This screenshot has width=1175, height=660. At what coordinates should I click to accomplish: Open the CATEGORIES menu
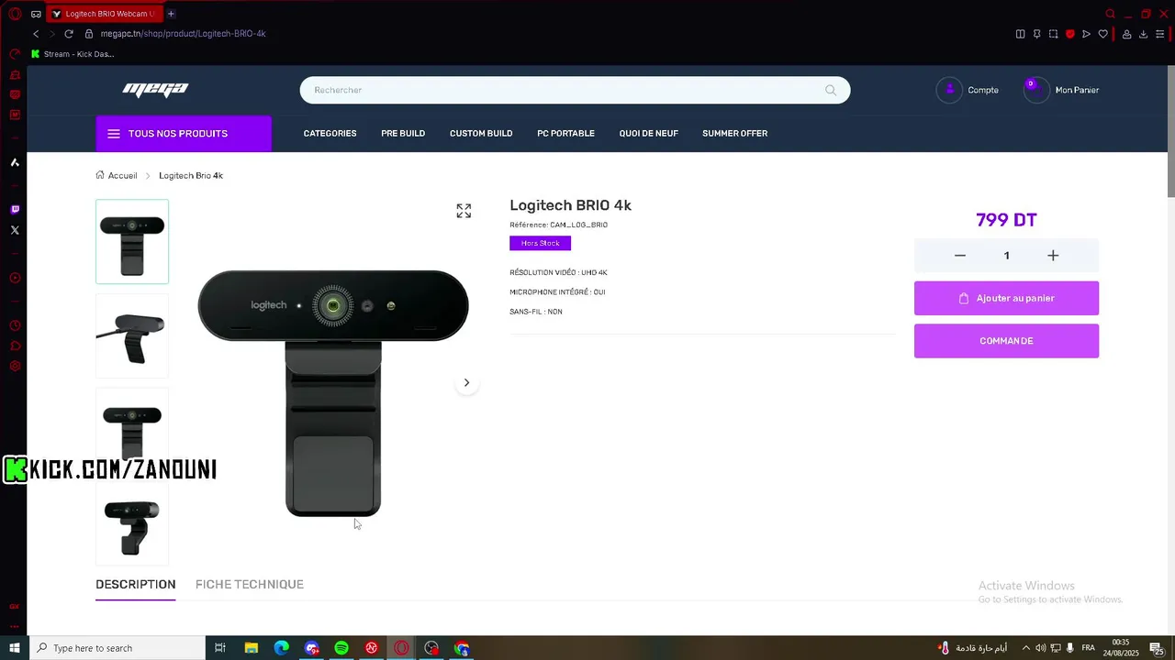point(330,134)
